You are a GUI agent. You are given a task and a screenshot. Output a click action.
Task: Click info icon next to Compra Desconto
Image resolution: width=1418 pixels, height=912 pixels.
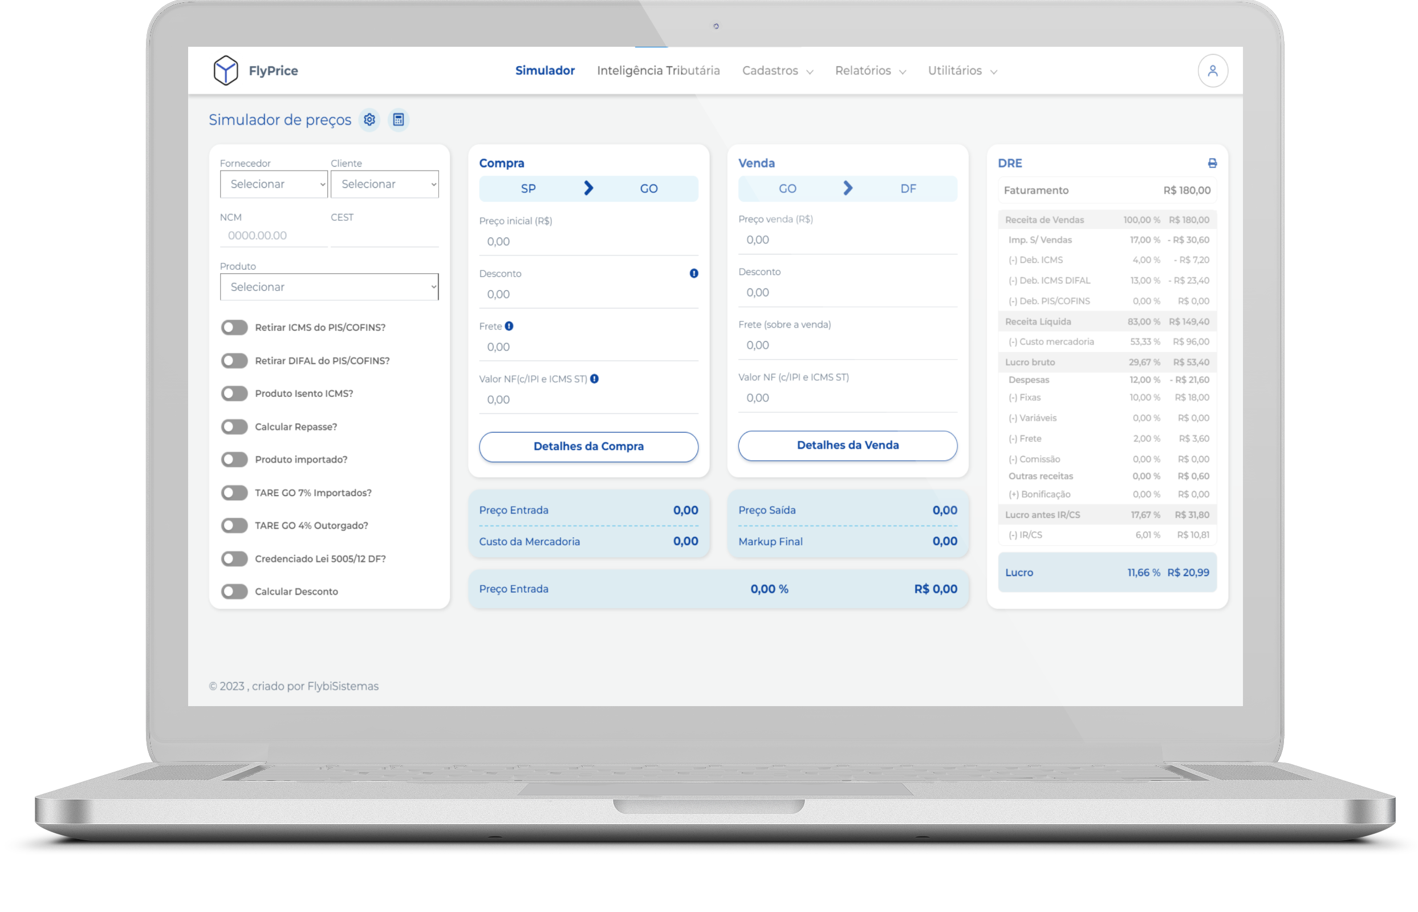click(x=694, y=273)
